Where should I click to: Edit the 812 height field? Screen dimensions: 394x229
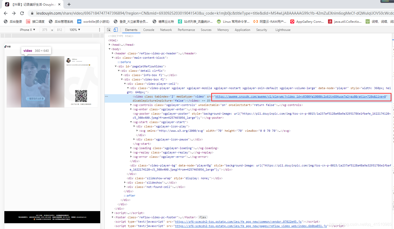(x=60, y=30)
